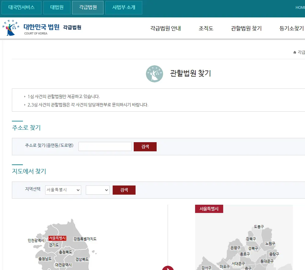
Task: Select 경상북도 on the Korea map
Action: 82,259
